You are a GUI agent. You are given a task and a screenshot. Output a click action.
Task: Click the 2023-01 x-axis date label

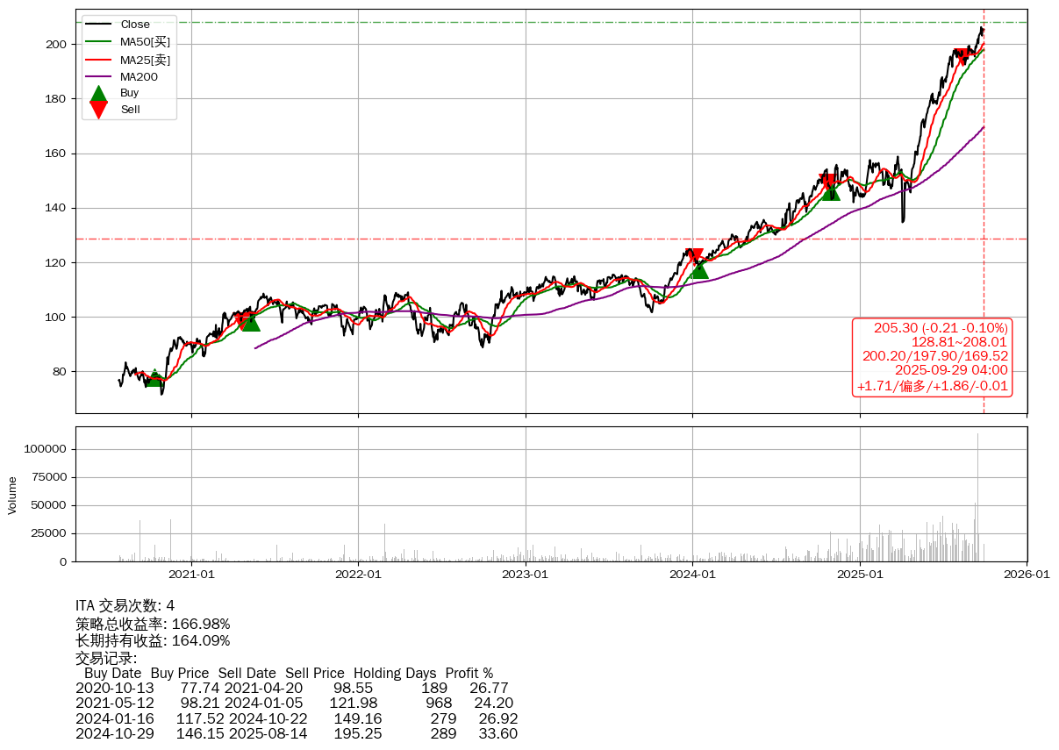(525, 575)
